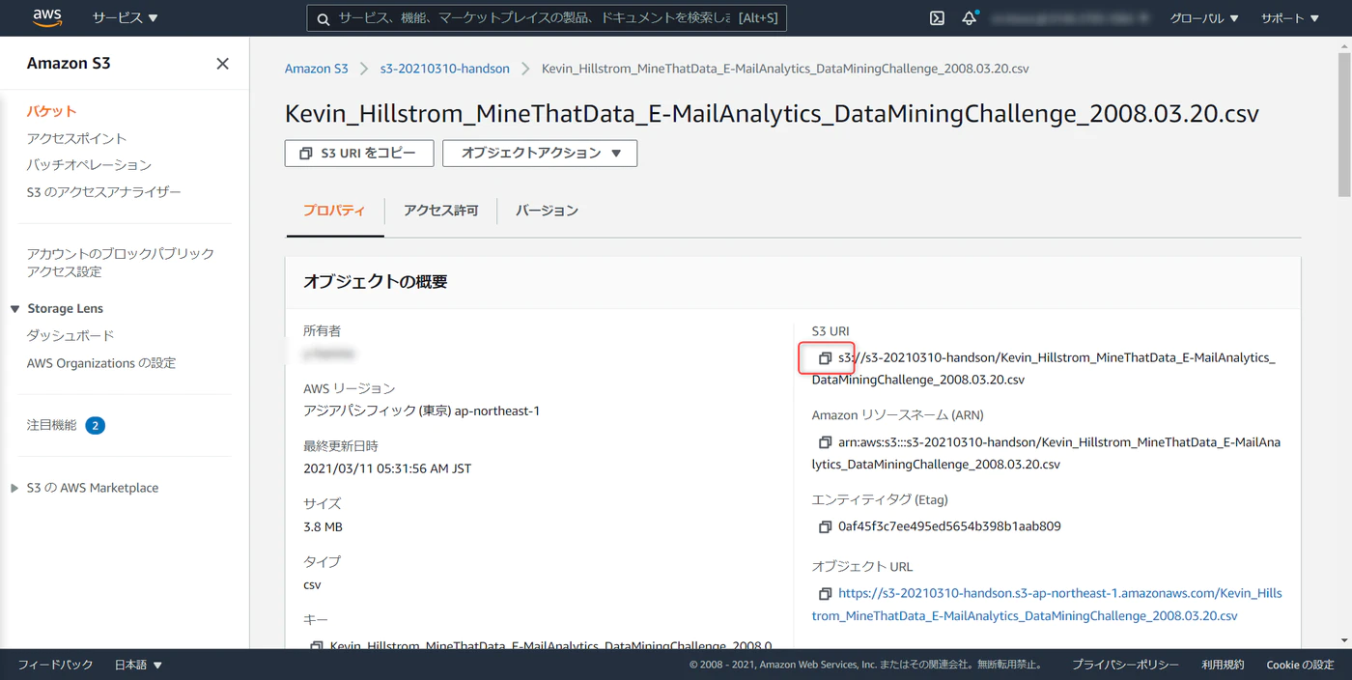
Task: Open the object URL hyperlink
Action: click(1047, 605)
